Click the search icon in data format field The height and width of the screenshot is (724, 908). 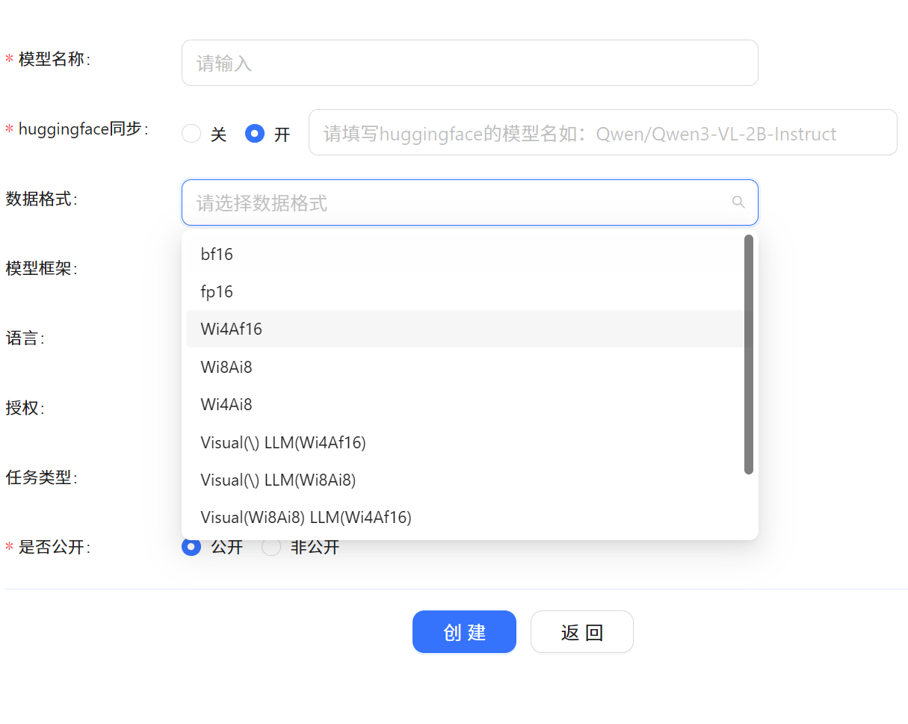pos(738,202)
